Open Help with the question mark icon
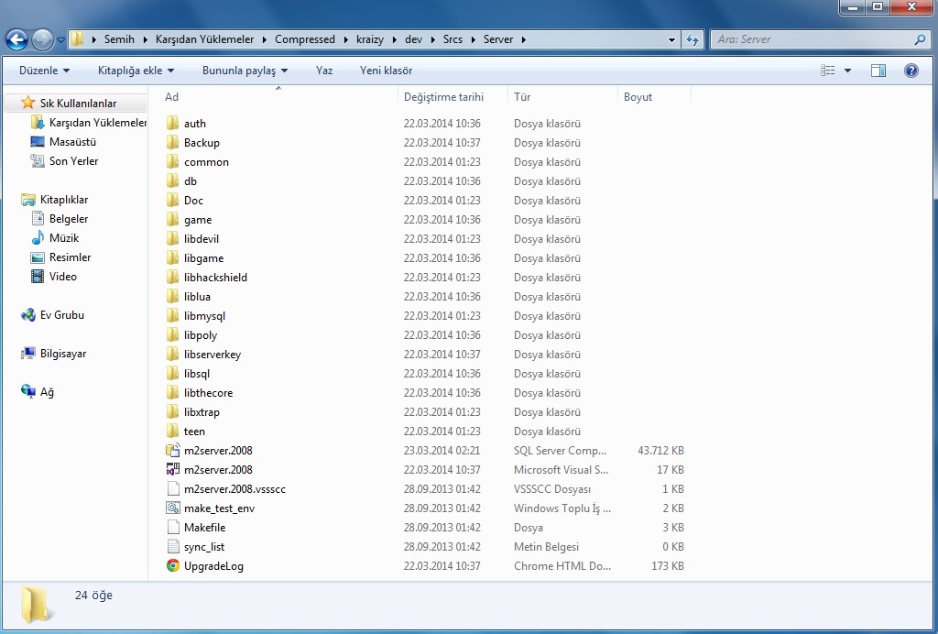Image resolution: width=938 pixels, height=634 pixels. click(x=911, y=71)
